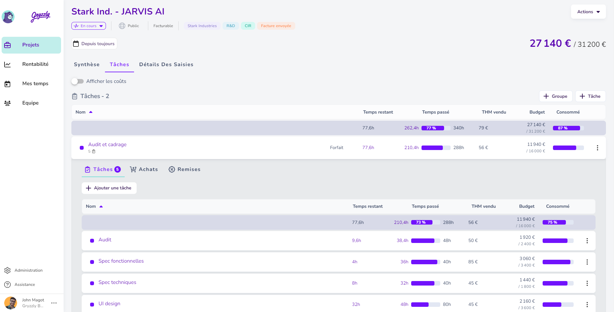Click the Administration gear icon
The height and width of the screenshot is (312, 614).
tap(7, 270)
